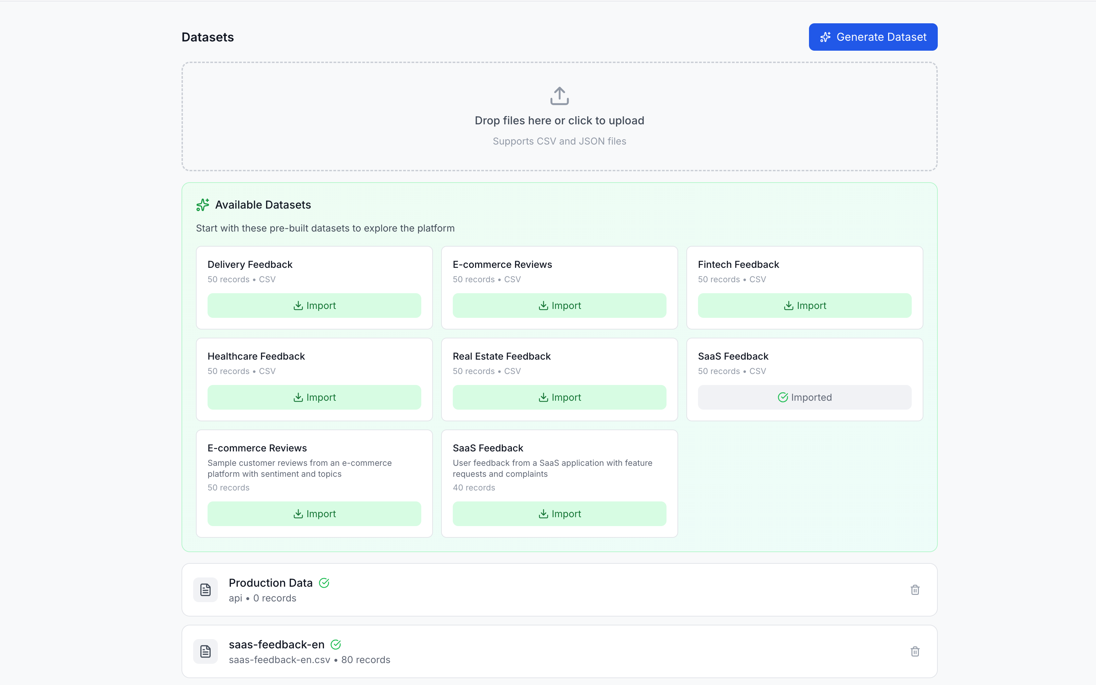Screen dimensions: 1096x685
Task: Click the Generate Dataset button
Action: (x=873, y=37)
